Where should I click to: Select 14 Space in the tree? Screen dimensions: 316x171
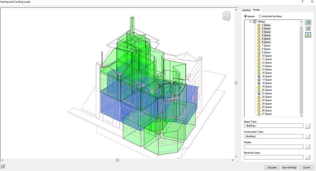click(x=267, y=70)
